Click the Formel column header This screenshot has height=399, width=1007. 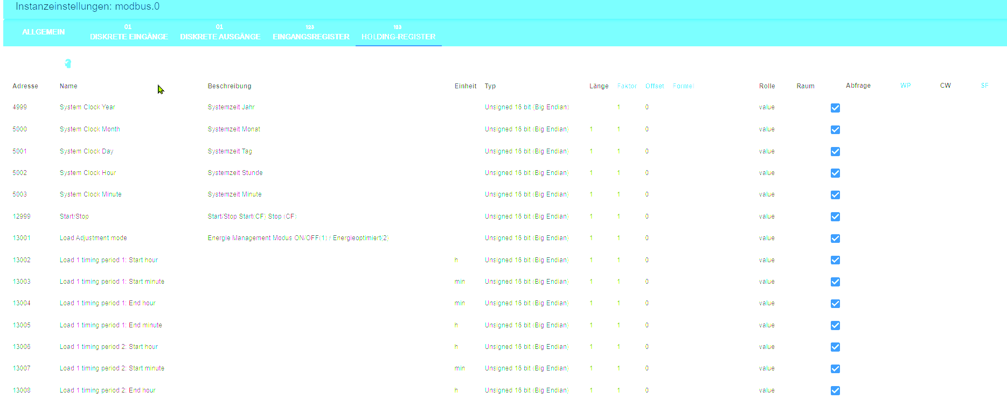683,86
